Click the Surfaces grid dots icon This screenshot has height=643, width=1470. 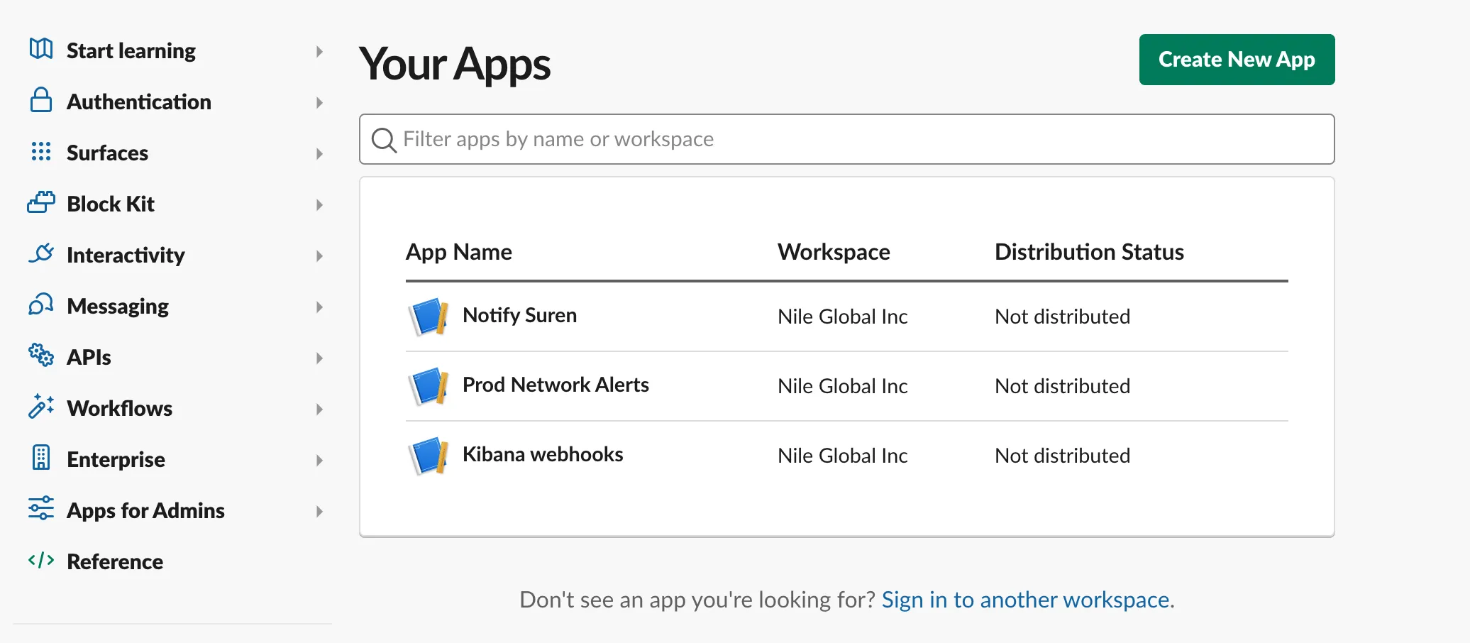coord(41,151)
